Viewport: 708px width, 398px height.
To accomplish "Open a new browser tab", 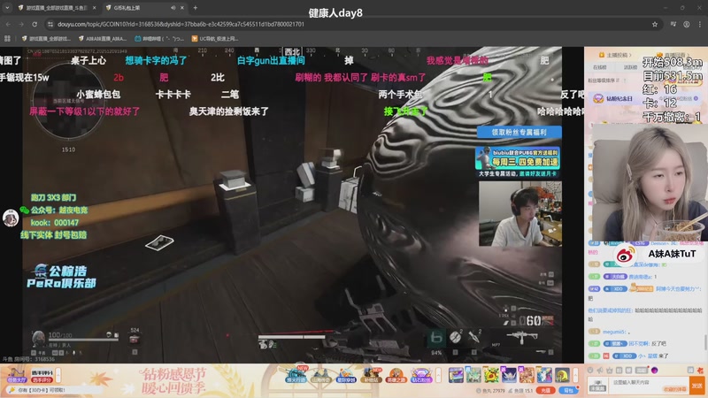I will 195,8.
